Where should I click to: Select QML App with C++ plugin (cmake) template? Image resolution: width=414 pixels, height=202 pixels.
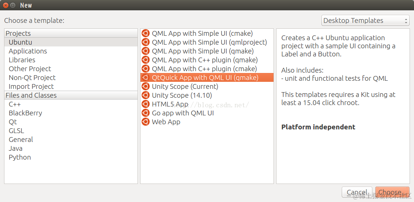(x=204, y=69)
